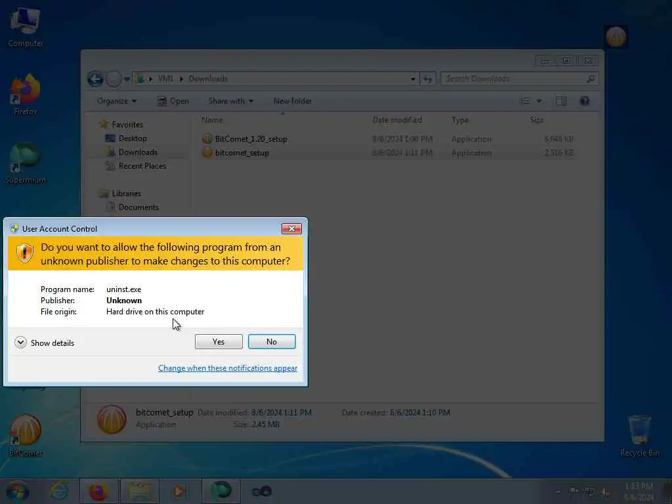Open BitComet desktop shortcut

[26, 435]
